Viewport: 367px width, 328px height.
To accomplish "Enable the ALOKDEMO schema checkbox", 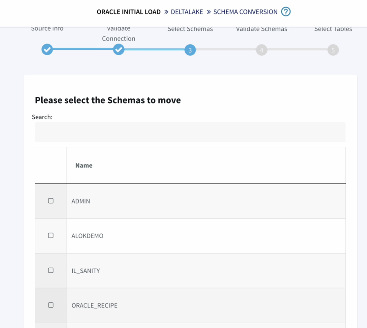I will coord(51,235).
